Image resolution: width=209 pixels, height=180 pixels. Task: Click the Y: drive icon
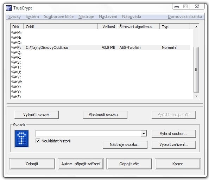click(x=14, y=91)
